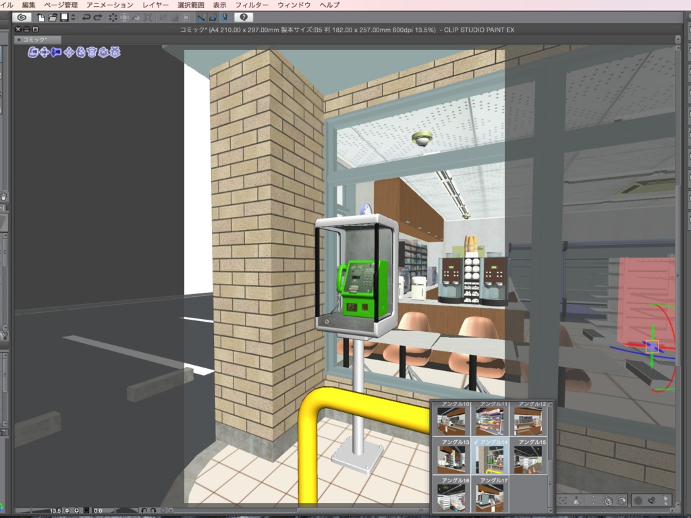
Task: Click the launcher icon at the right end
Action: [x=665, y=500]
